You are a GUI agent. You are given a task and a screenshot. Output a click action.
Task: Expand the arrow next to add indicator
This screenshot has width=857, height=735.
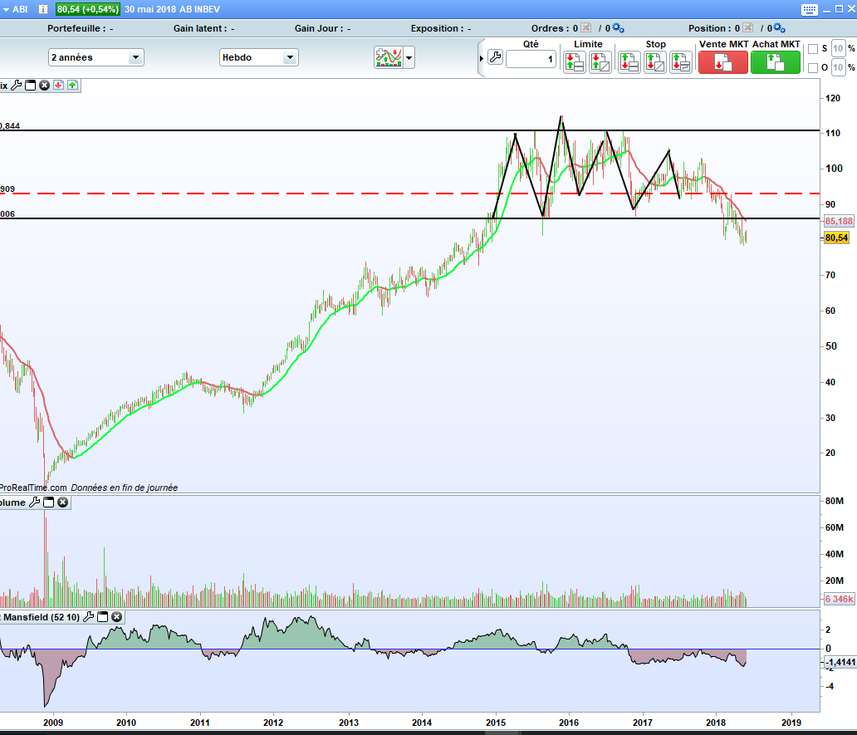(409, 57)
